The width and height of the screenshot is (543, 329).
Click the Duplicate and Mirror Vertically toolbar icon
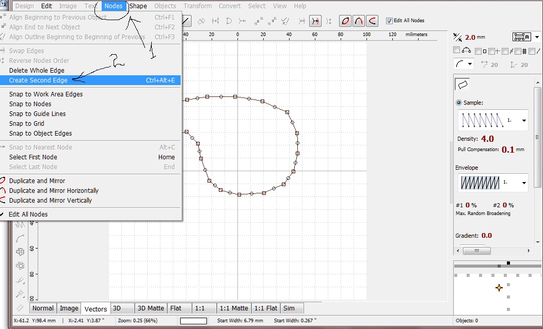(372, 21)
